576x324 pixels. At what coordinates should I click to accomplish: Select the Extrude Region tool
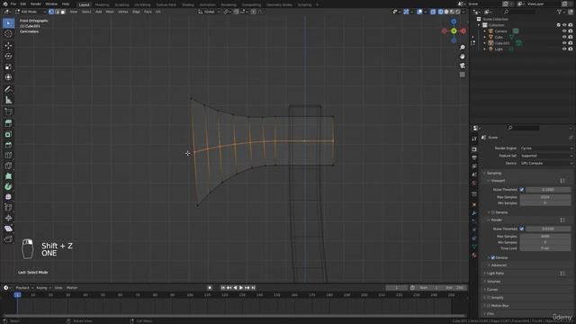pyautogui.click(x=8, y=123)
